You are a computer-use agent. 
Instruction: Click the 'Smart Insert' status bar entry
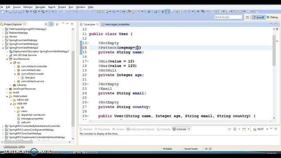191,149
